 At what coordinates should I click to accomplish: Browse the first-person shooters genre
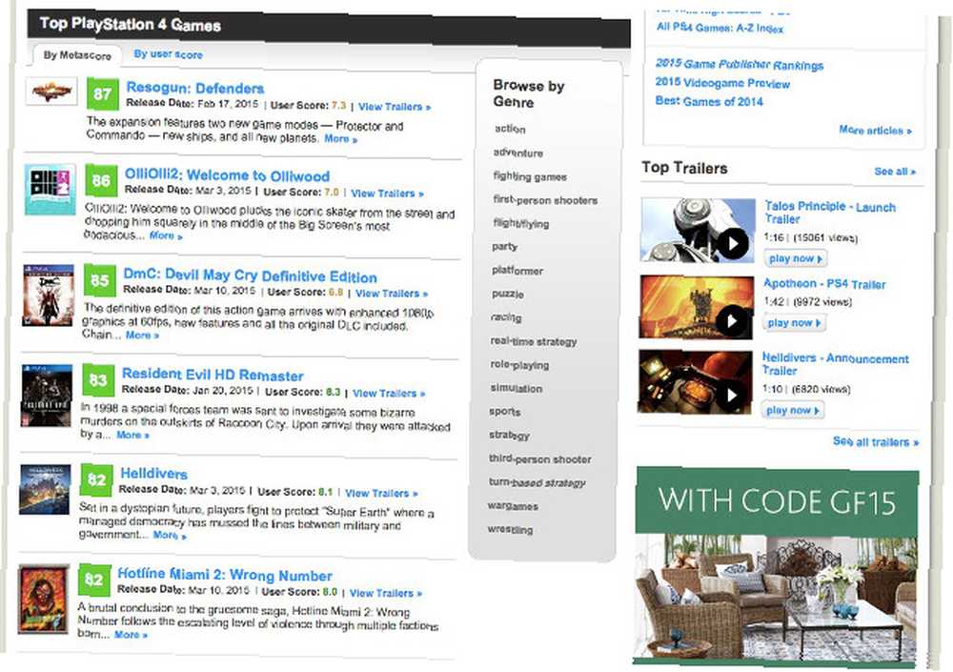click(545, 200)
